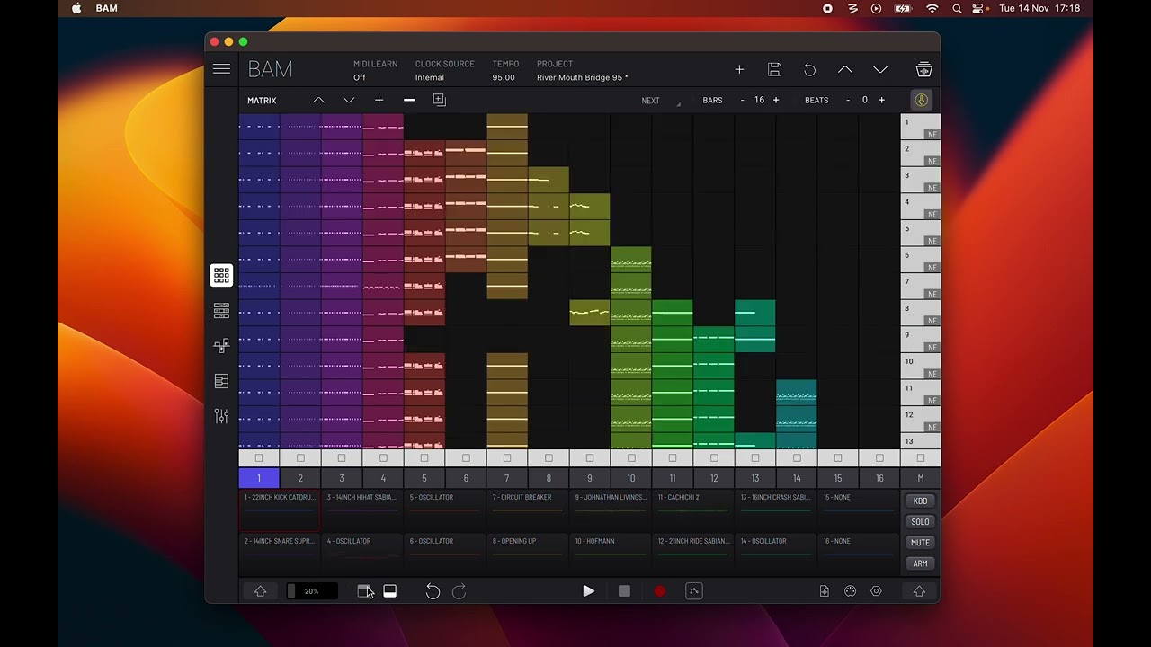Start recording with the red record button
Image resolution: width=1151 pixels, height=647 pixels.
click(659, 591)
